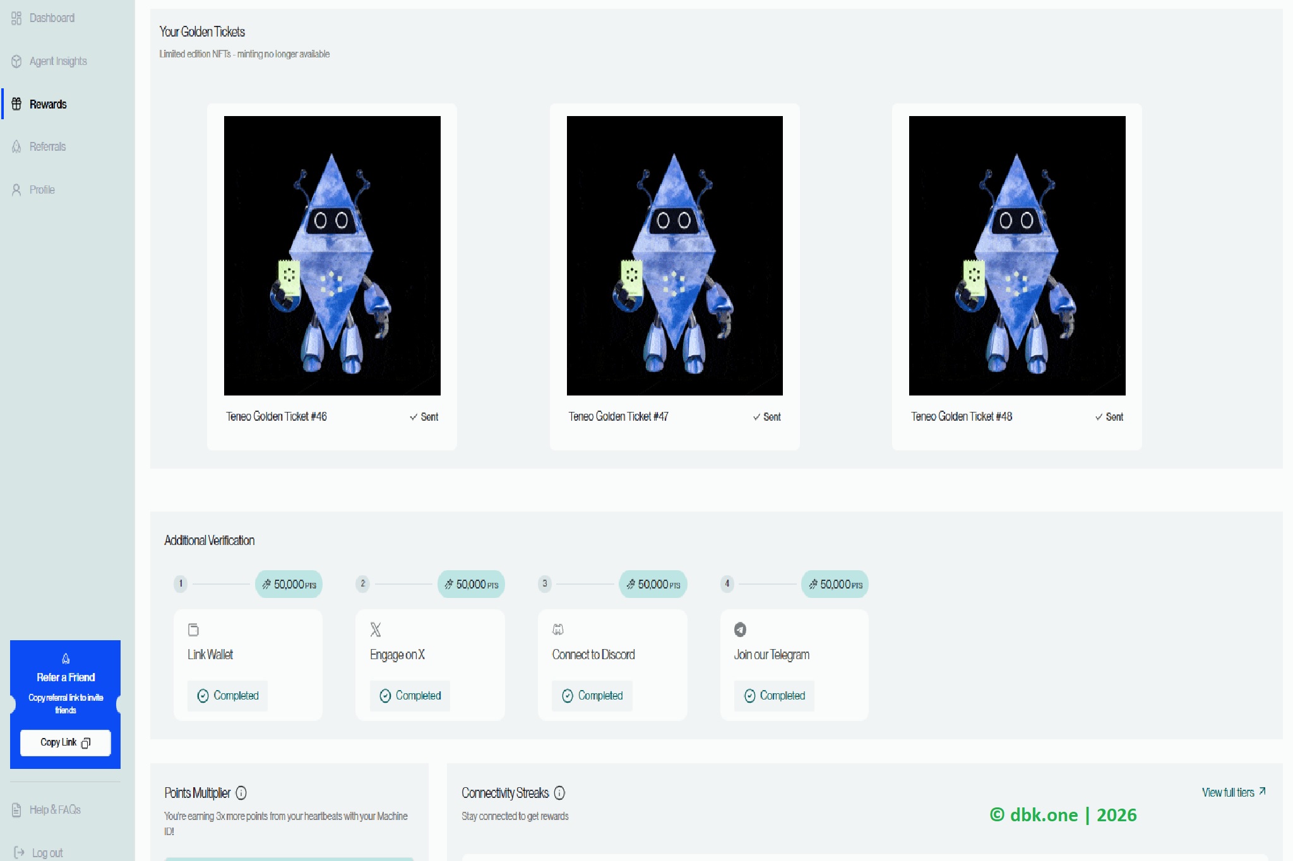
Task: Open Teneo Golden Ticket #48 image
Action: point(1017,255)
